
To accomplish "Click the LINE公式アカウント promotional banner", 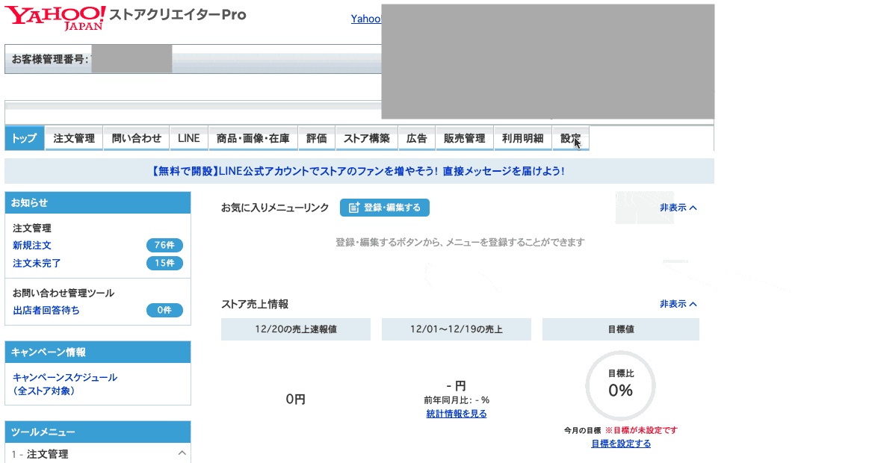I will [359, 171].
